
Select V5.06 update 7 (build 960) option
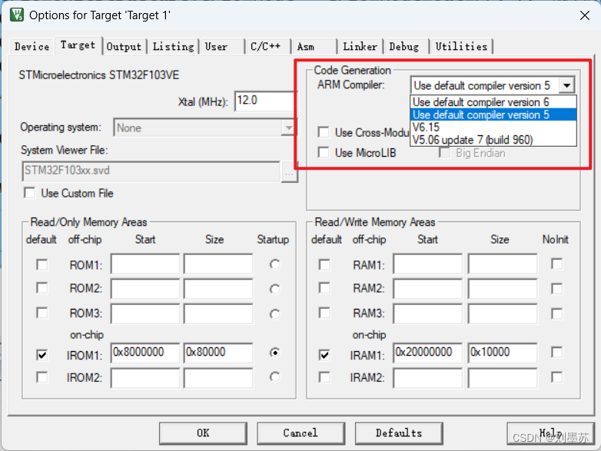coord(493,140)
